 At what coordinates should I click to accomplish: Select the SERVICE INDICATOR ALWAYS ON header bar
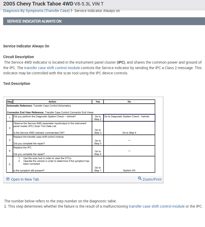click(x=104, y=21)
